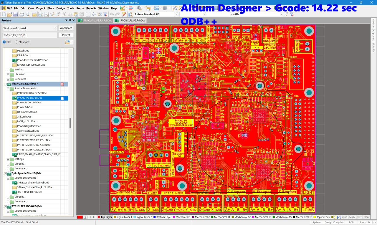Open the Design Compiler panel button
377x225 pixels.
point(334,222)
